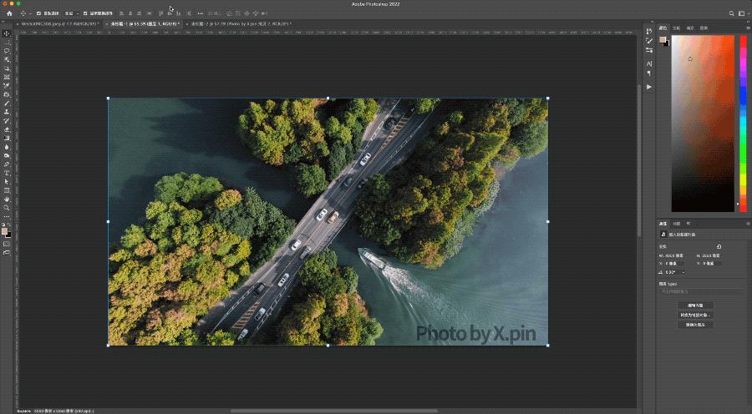Click the bottom button in Properties panel
The width and height of the screenshot is (752, 414).
click(x=695, y=325)
